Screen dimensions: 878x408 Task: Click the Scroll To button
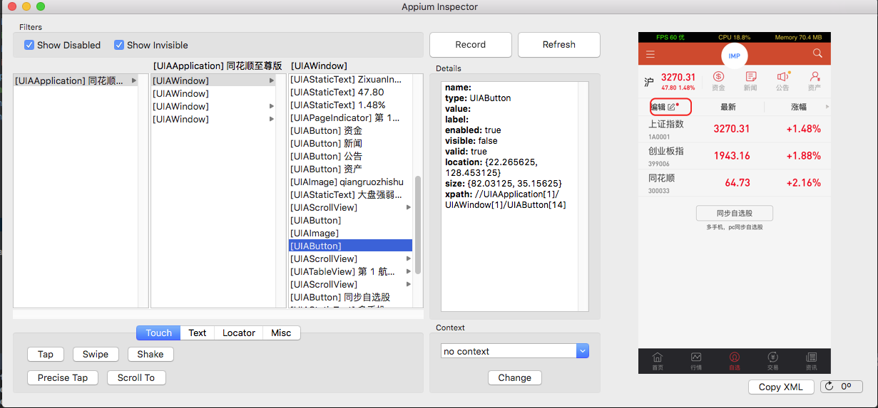pyautogui.click(x=136, y=377)
